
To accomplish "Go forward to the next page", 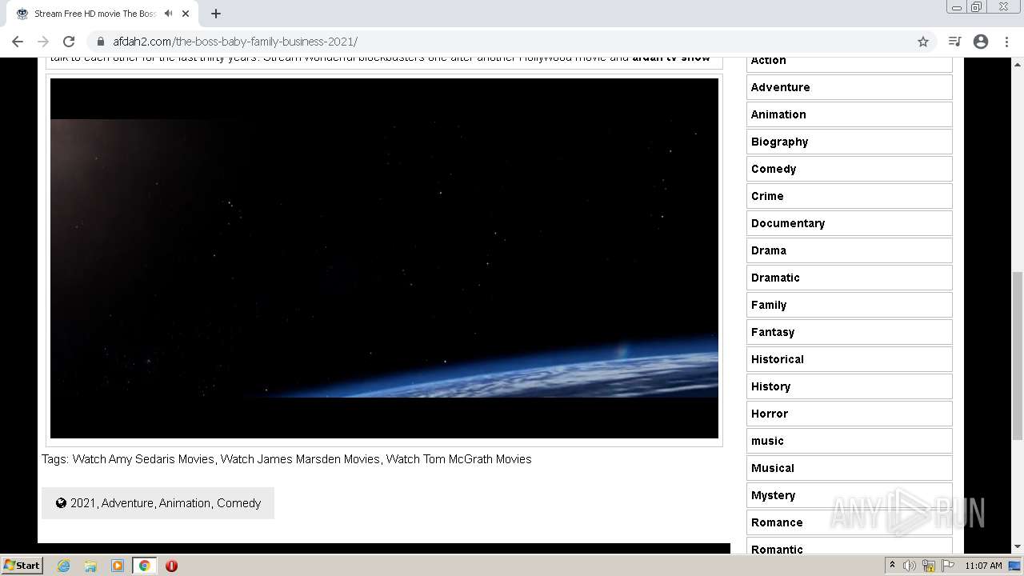I will (43, 42).
